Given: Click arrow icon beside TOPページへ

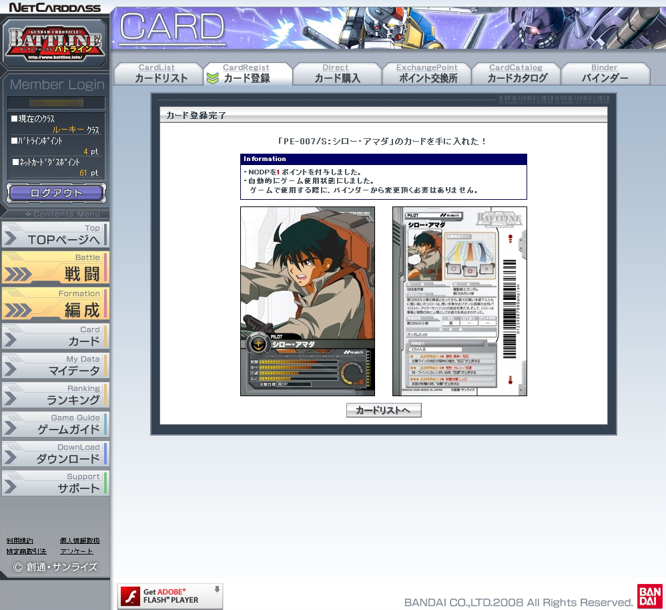Looking at the screenshot, I should 10,239.
